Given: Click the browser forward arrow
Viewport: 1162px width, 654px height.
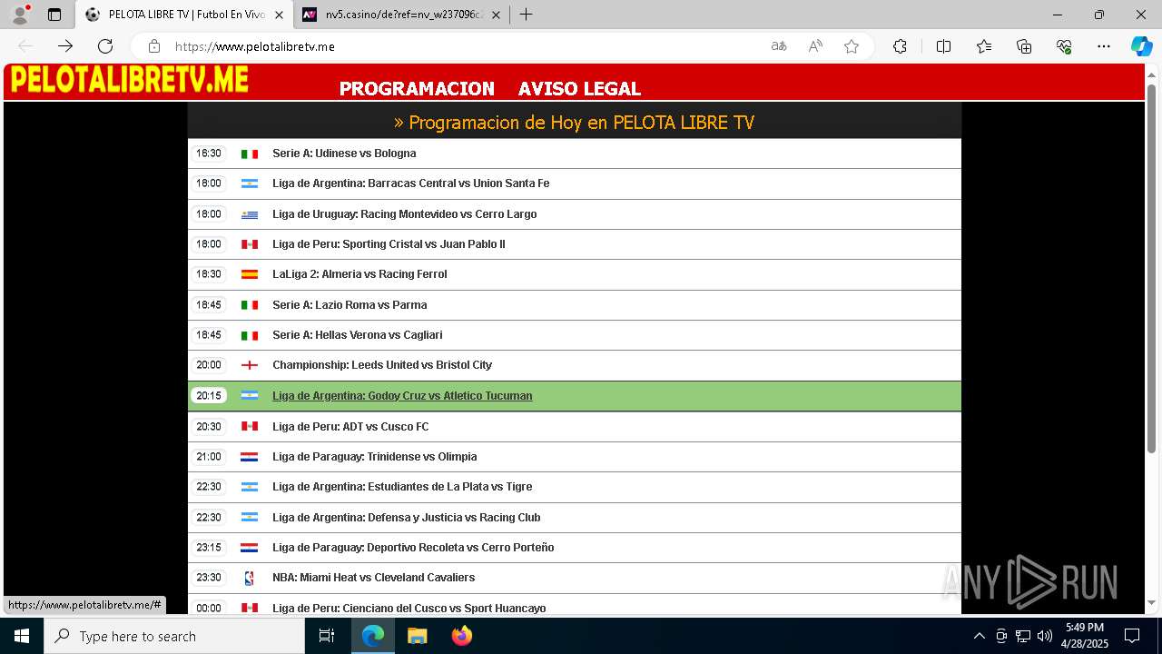Looking at the screenshot, I should (x=65, y=46).
